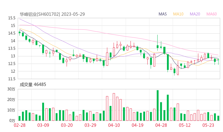Toggle the MA20 legend label
Viewport: 223px width, 132px height.
click(x=195, y=14)
